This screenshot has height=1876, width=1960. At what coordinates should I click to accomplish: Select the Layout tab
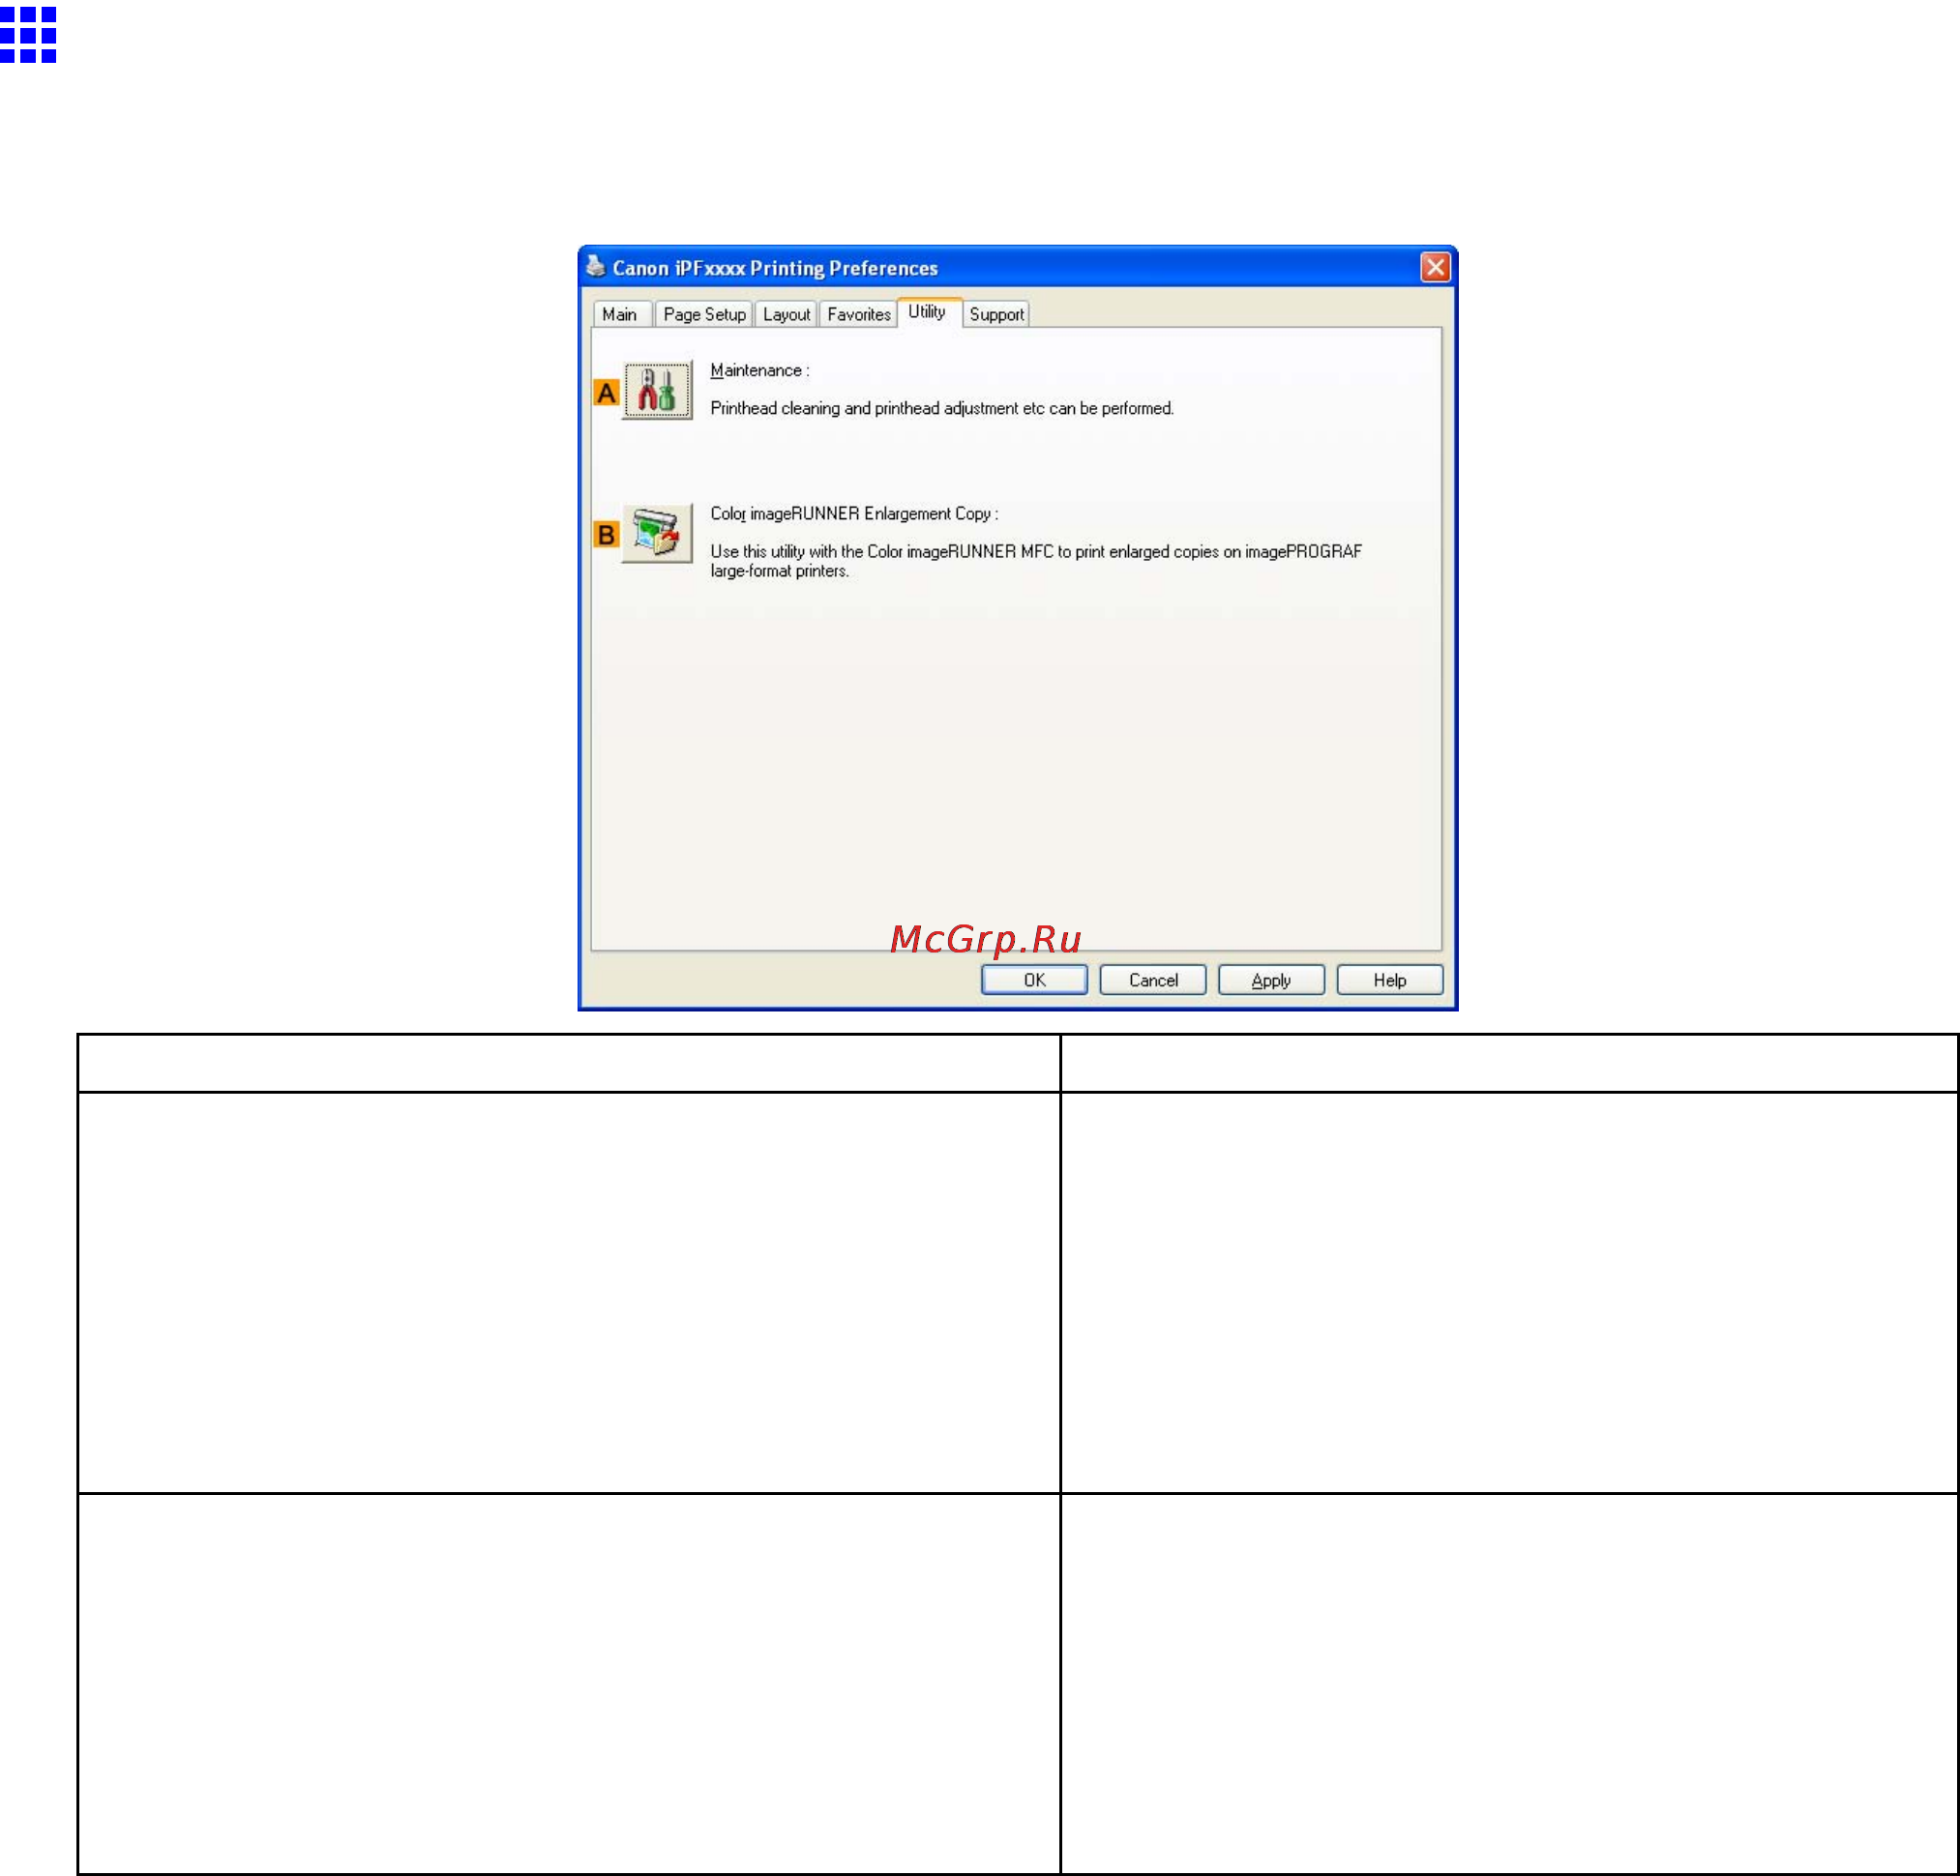(x=786, y=314)
